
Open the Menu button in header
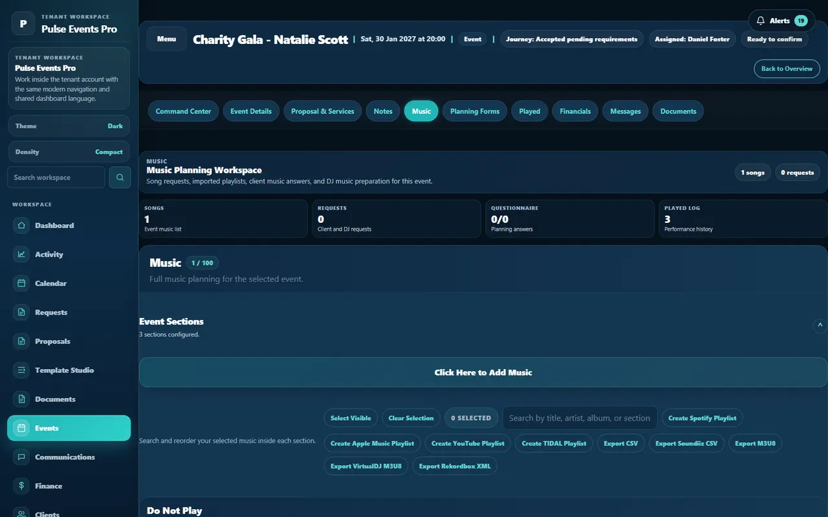coord(166,39)
